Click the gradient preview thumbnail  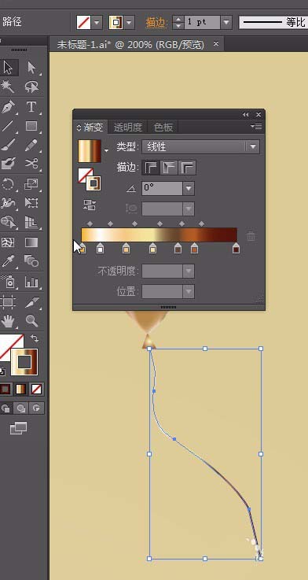point(90,151)
